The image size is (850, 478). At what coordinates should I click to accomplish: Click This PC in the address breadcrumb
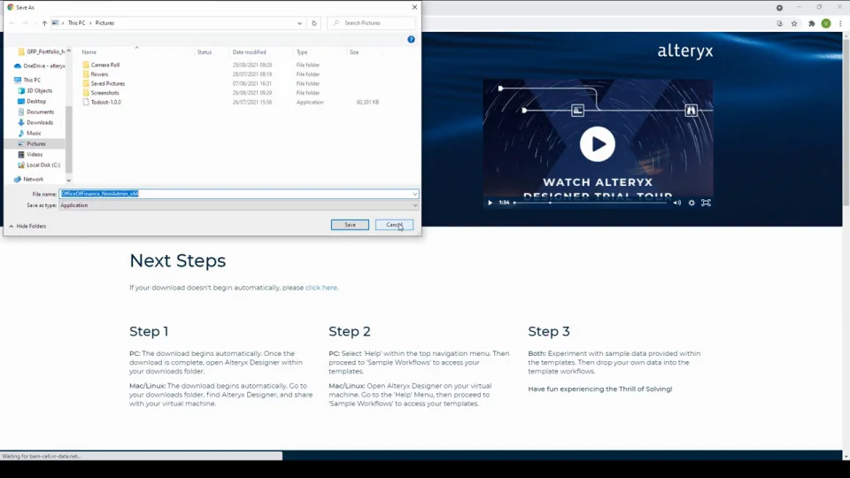click(x=76, y=23)
